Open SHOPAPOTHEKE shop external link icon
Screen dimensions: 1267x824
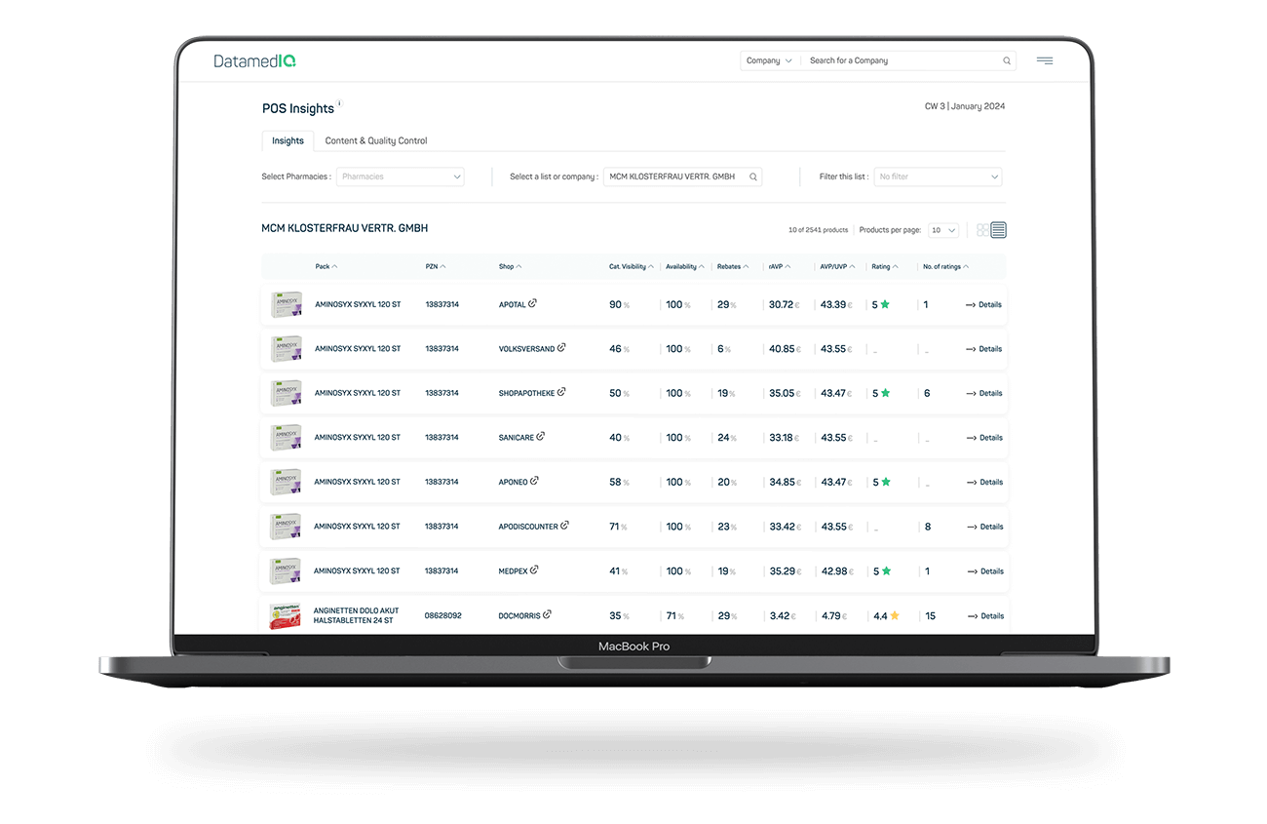click(x=561, y=392)
